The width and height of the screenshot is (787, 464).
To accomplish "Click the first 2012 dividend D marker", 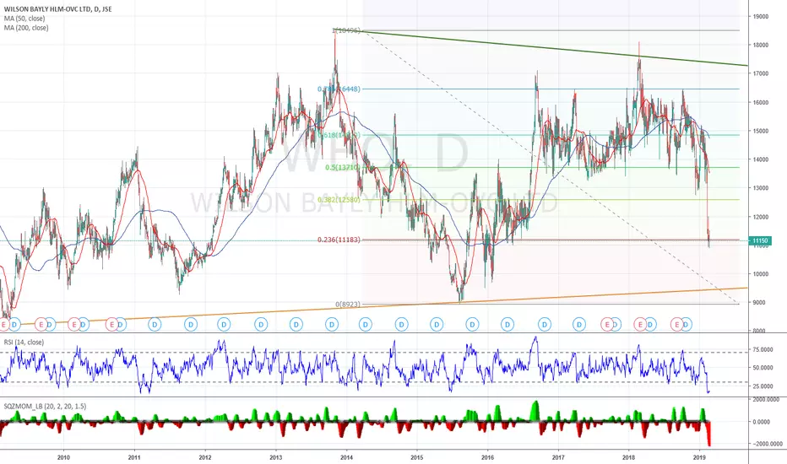I will tap(224, 325).
